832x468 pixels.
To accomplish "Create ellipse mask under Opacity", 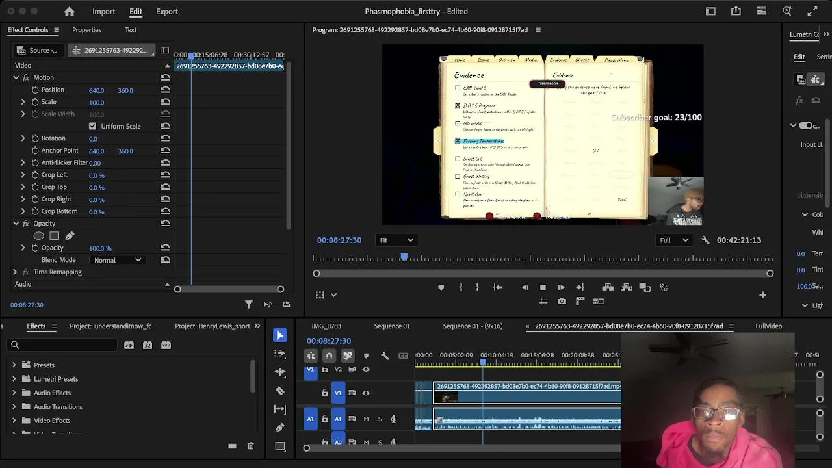I will [39, 236].
